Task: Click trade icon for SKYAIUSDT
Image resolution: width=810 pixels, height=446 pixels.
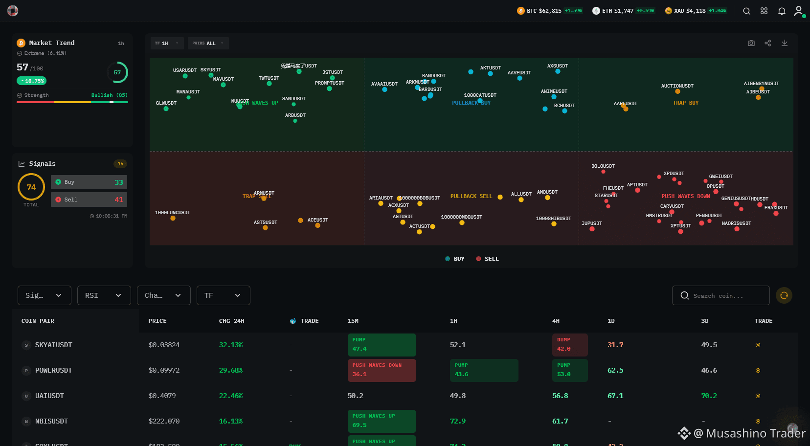Action: point(758,345)
